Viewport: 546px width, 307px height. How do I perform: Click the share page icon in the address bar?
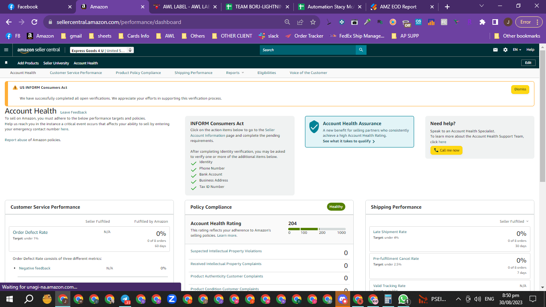point(300,22)
